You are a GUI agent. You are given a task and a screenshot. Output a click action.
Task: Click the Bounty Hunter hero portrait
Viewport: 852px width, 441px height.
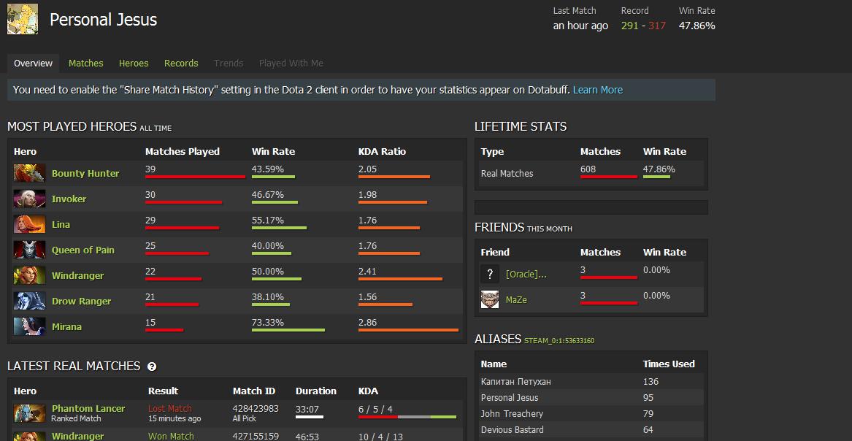30,173
